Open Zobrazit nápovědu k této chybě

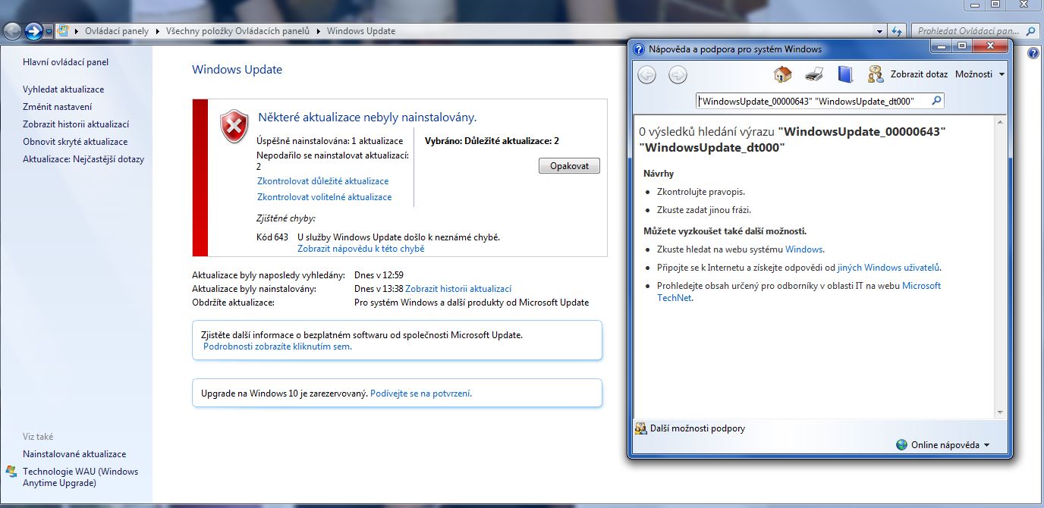(360, 249)
